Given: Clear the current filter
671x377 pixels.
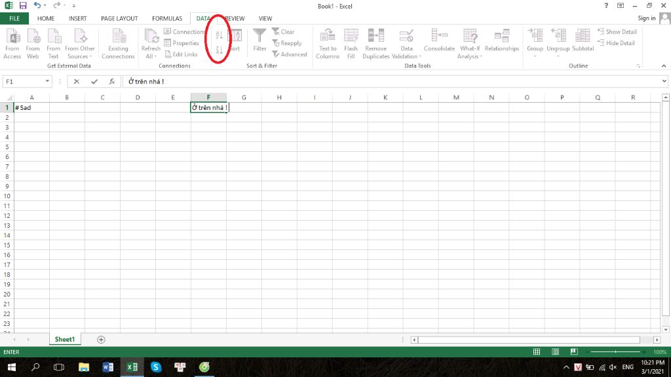Looking at the screenshot, I should point(283,31).
